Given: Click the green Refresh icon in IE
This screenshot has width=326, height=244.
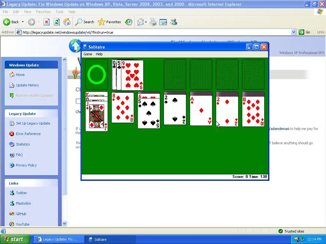Looking at the screenshot, I should [x=57, y=22].
